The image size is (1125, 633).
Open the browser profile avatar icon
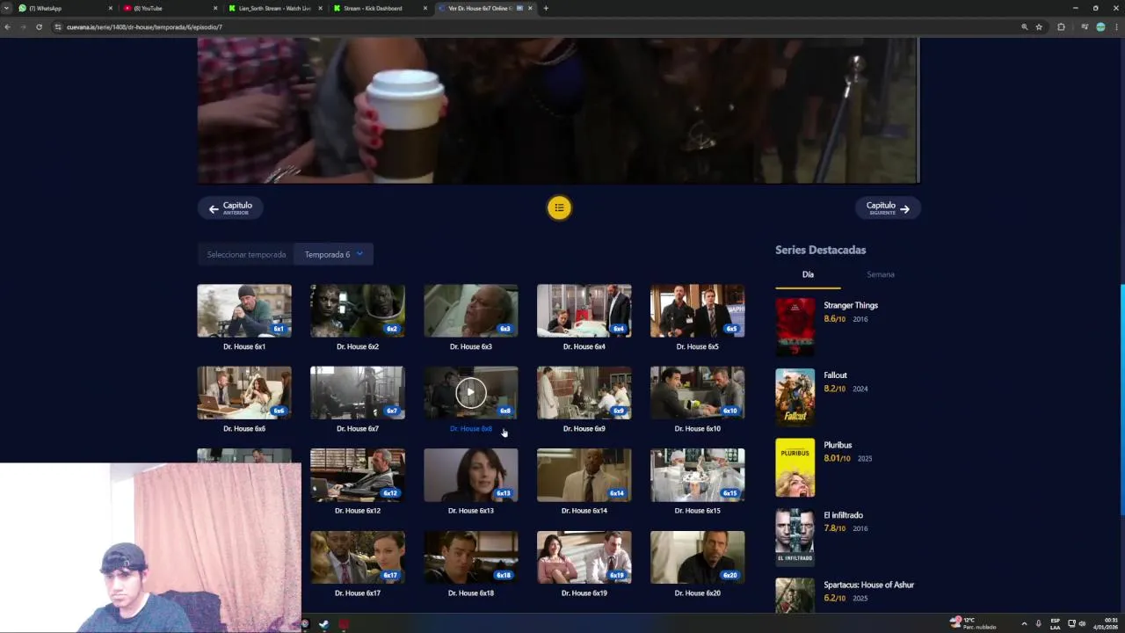1100,27
